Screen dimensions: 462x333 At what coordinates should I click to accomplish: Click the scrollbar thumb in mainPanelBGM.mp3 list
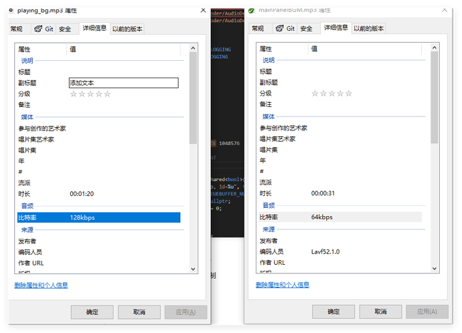(435, 98)
